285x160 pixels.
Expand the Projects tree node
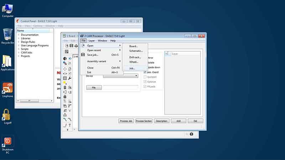pos(19,56)
